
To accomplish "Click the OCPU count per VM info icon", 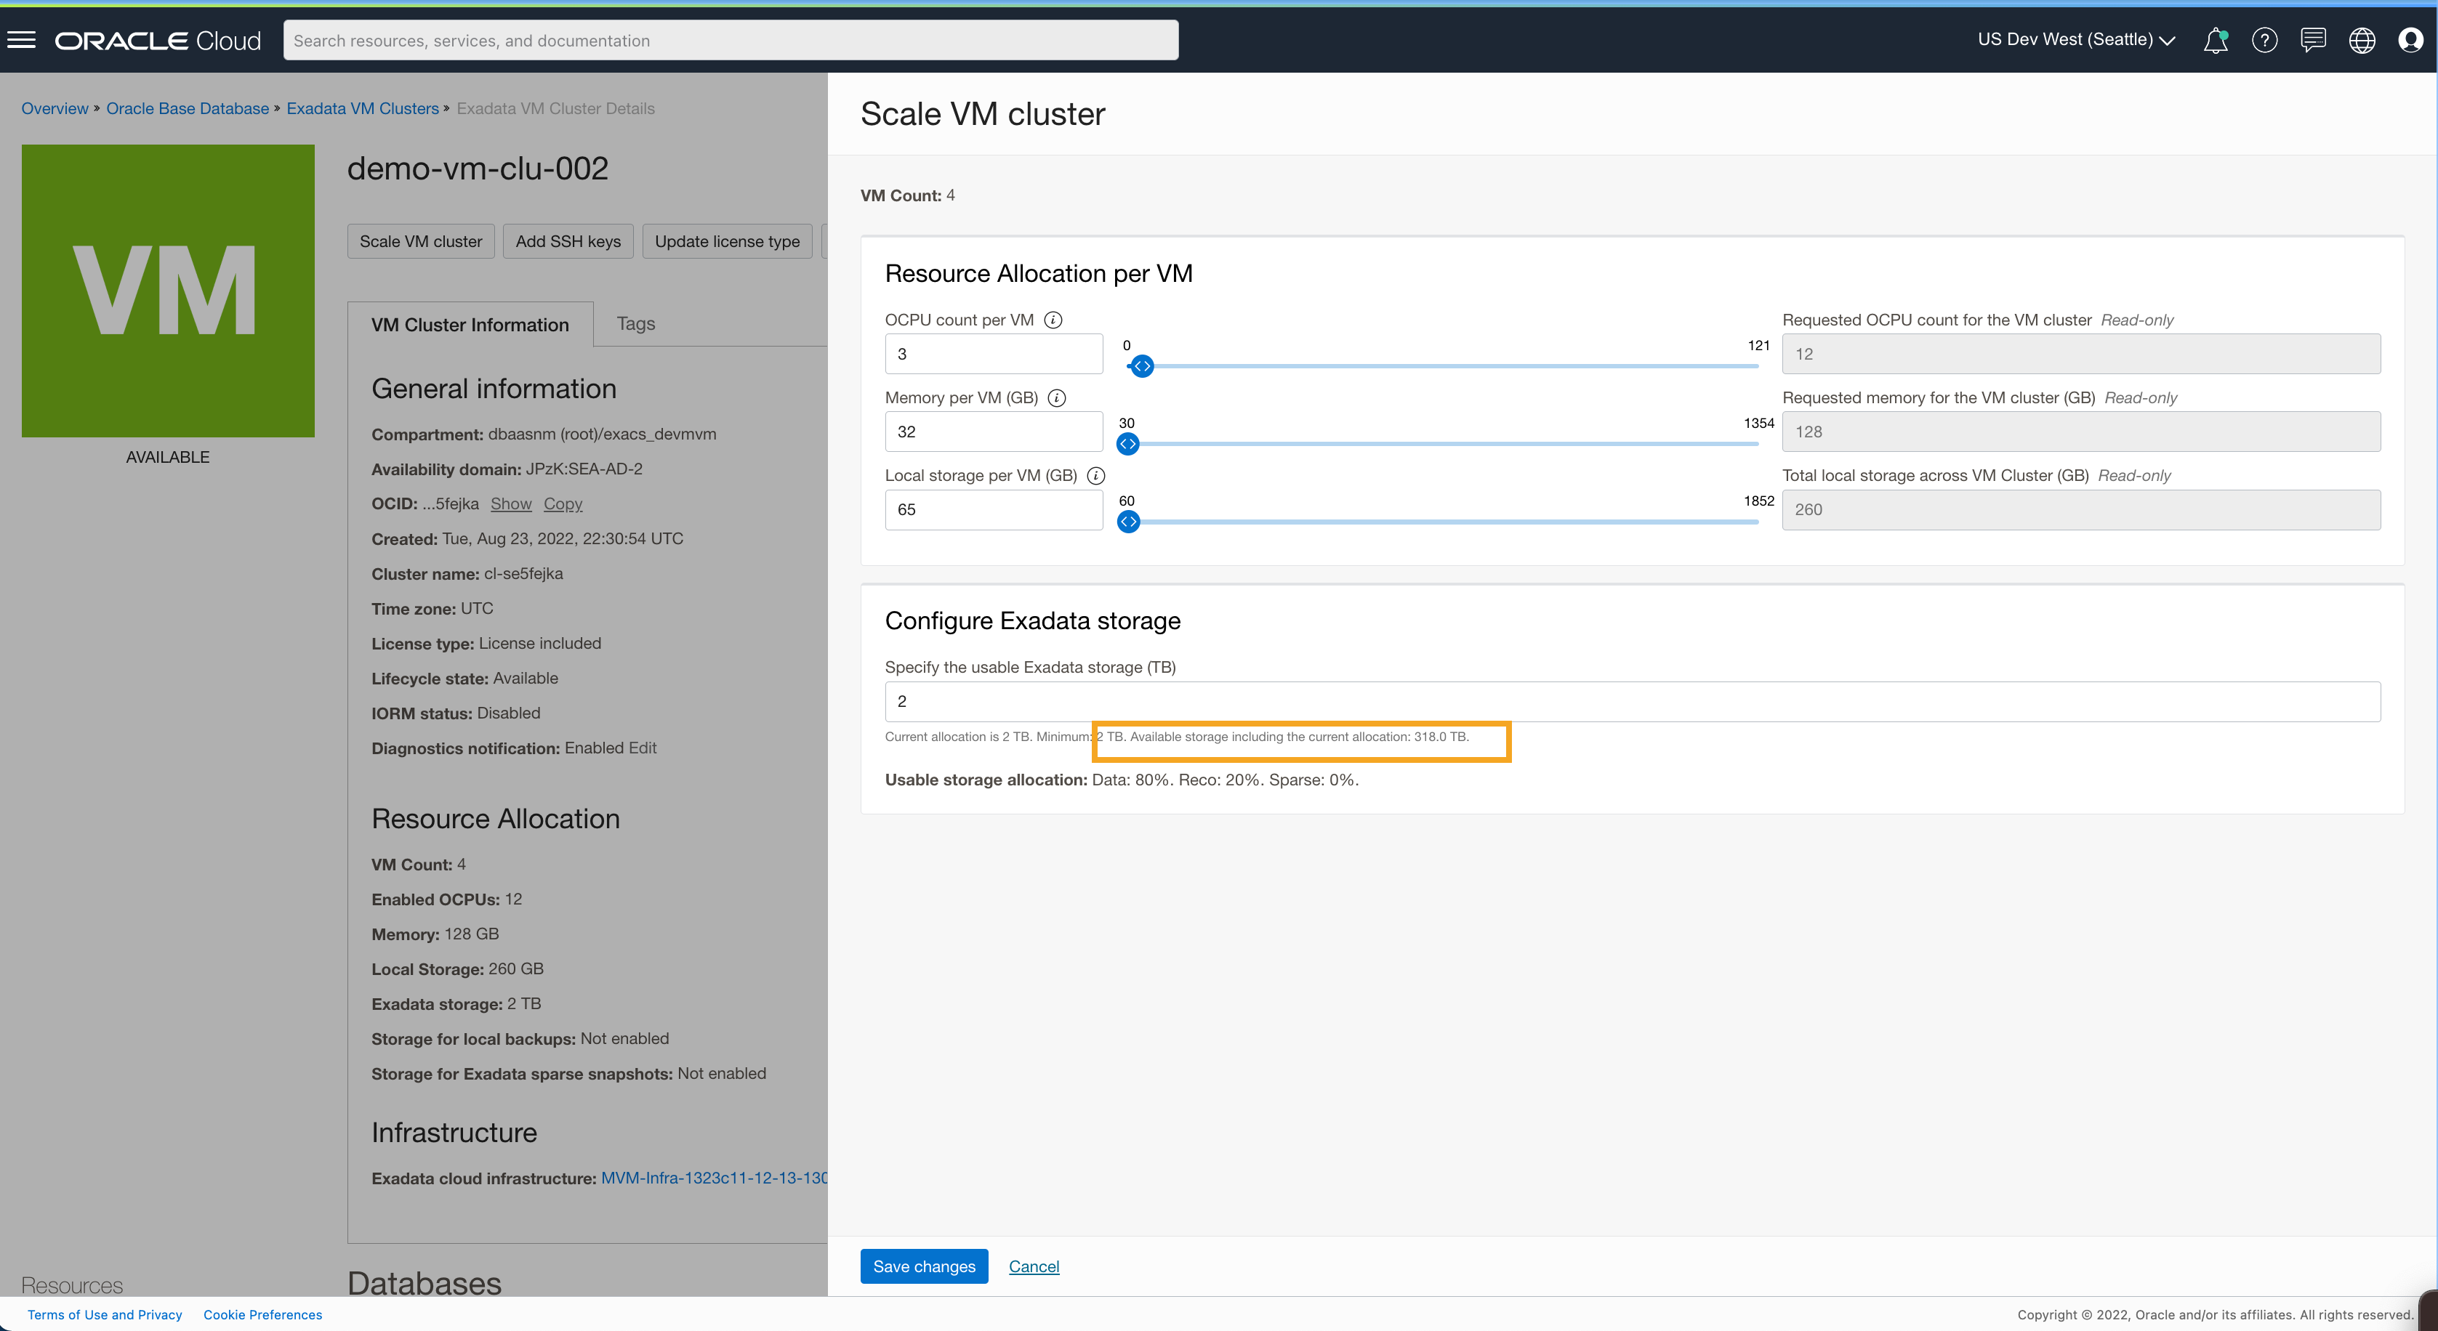I will [x=1053, y=320].
